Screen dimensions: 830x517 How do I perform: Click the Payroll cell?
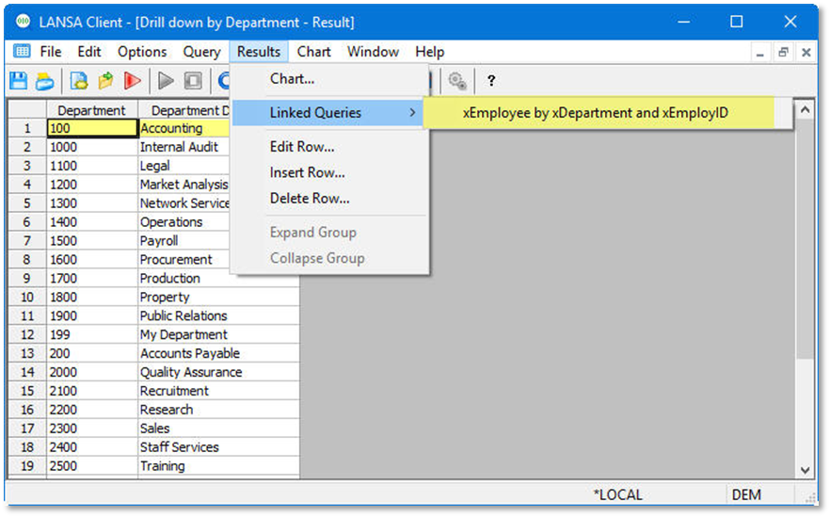(x=184, y=241)
